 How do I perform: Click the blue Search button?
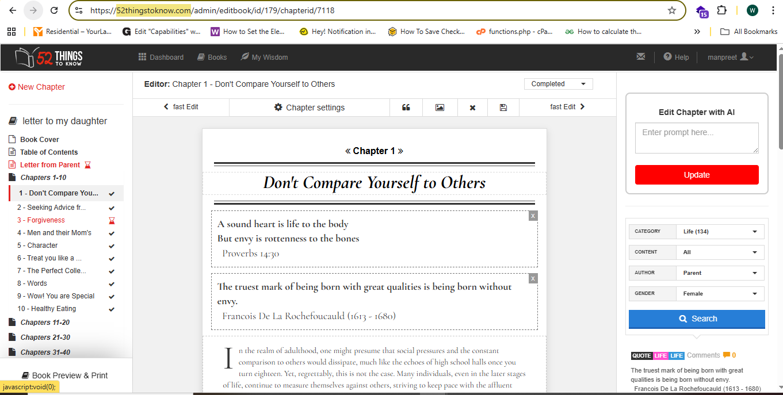point(696,319)
